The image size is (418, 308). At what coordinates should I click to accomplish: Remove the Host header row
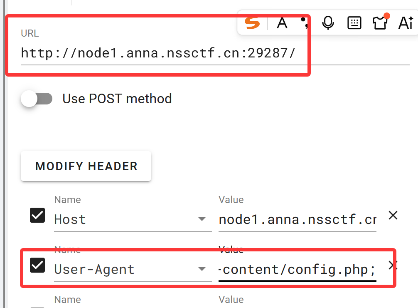[x=393, y=215]
